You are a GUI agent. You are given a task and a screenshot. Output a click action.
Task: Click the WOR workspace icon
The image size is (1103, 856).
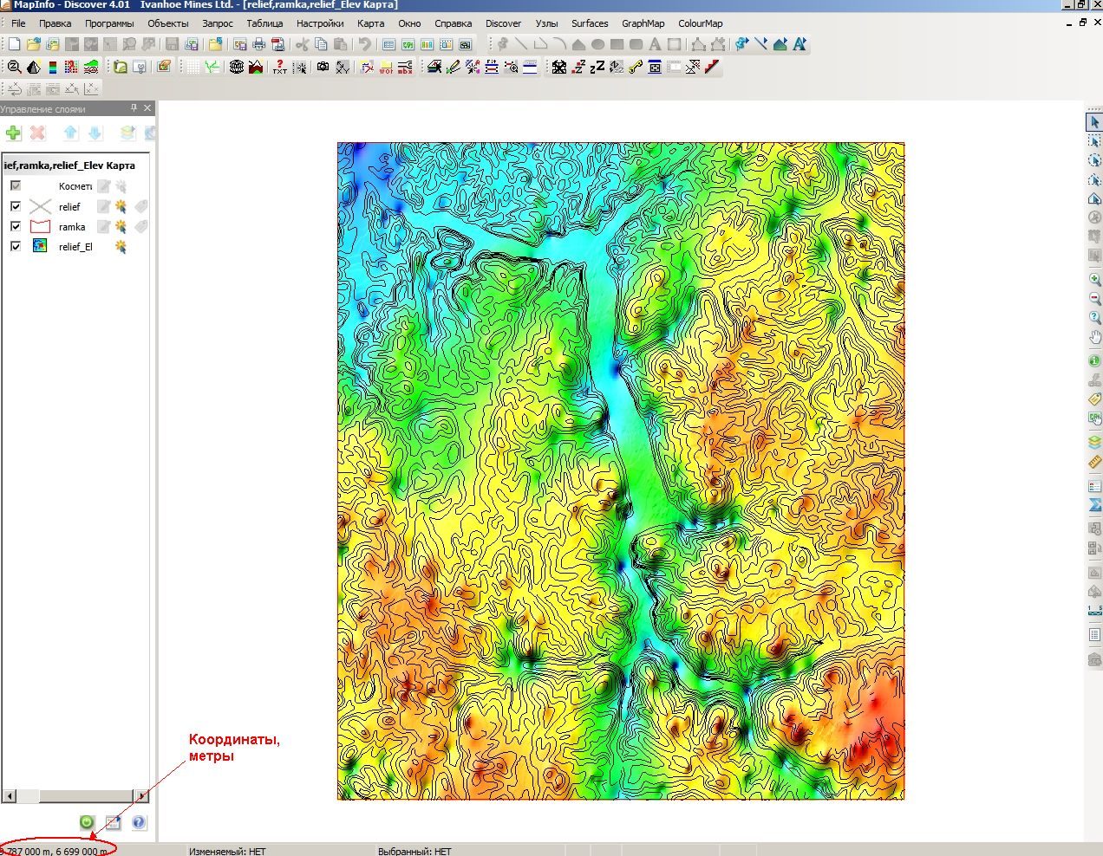coord(385,67)
